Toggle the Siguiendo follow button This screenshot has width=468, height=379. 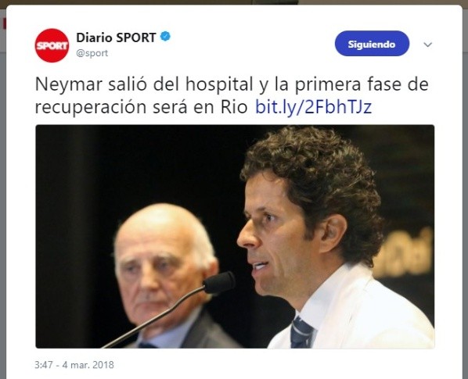pyautogui.click(x=372, y=44)
